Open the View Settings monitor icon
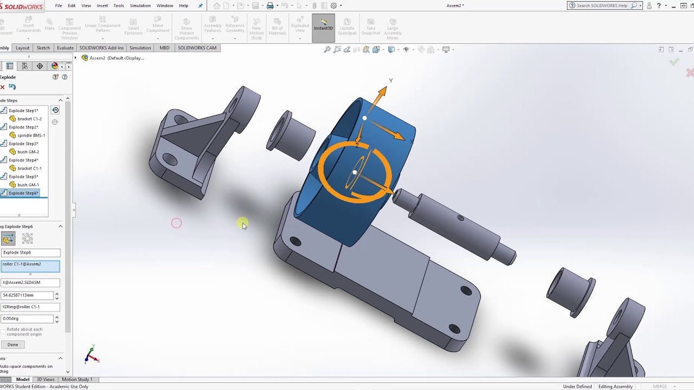Viewport: 694px width, 390px height. click(x=446, y=49)
